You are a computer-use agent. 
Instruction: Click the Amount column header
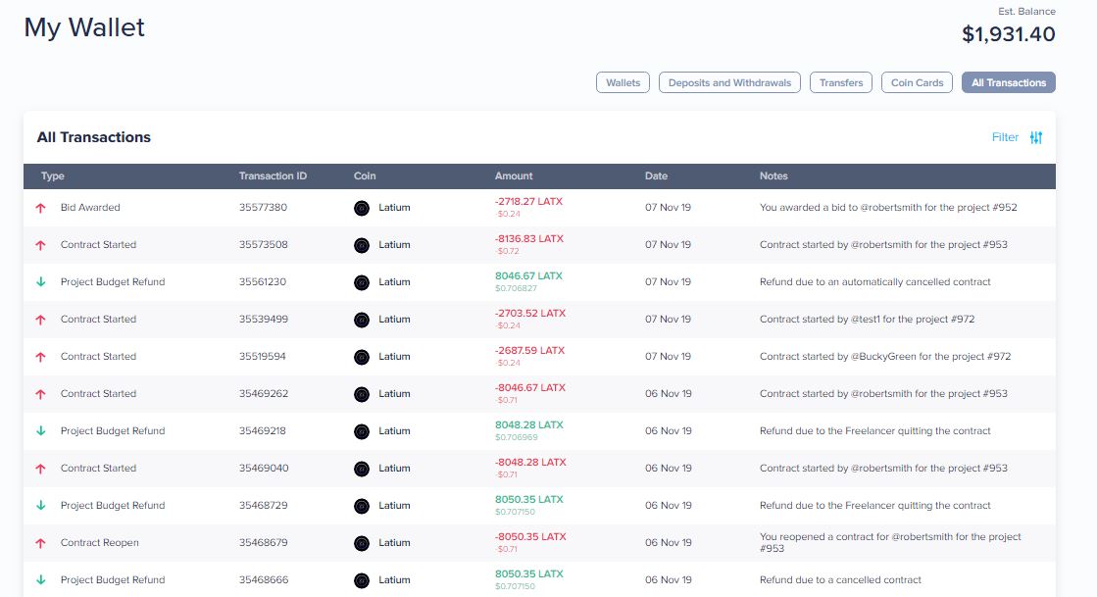514,176
